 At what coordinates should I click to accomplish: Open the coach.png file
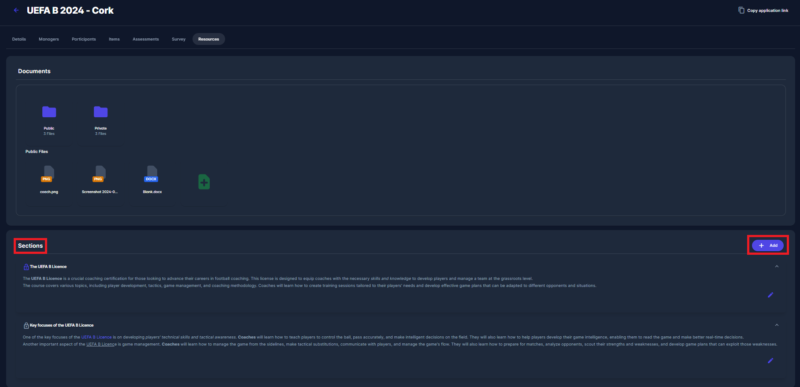[x=48, y=174]
